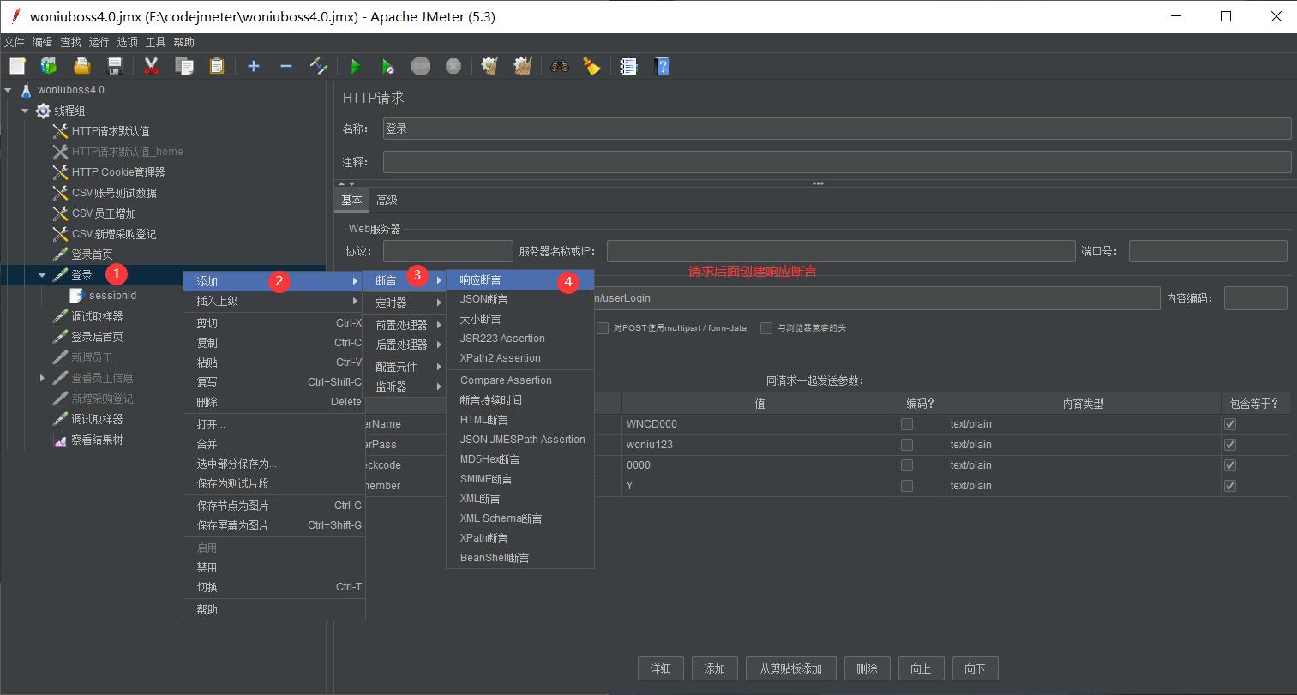Start test without pauses icon
This screenshot has width=1297, height=695.
click(x=388, y=66)
